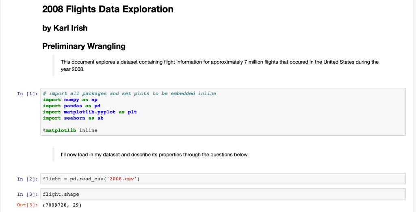This screenshot has width=416, height=212.
Task: Click the 'In [3]:' cell prompt
Action: click(x=27, y=194)
